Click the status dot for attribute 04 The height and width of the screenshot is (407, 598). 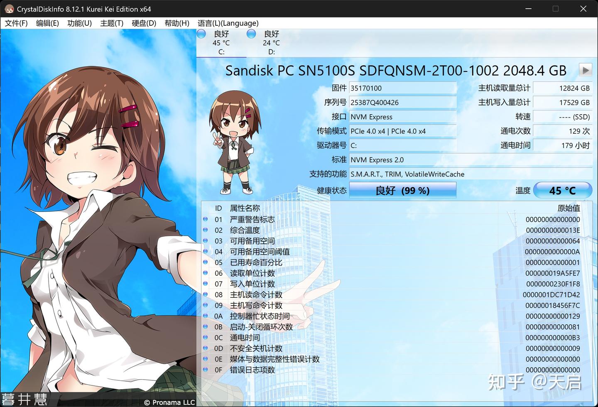pos(206,251)
